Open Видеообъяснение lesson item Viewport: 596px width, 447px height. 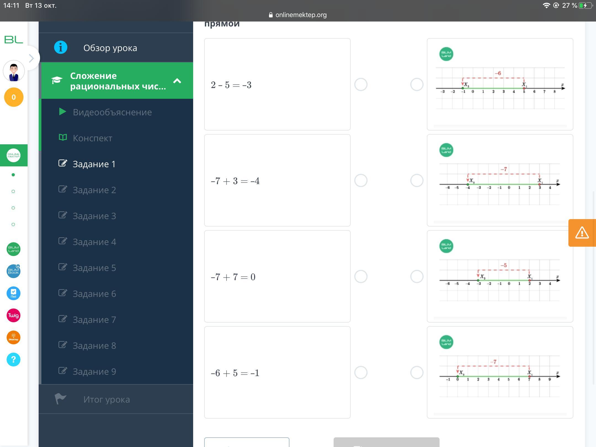click(112, 112)
